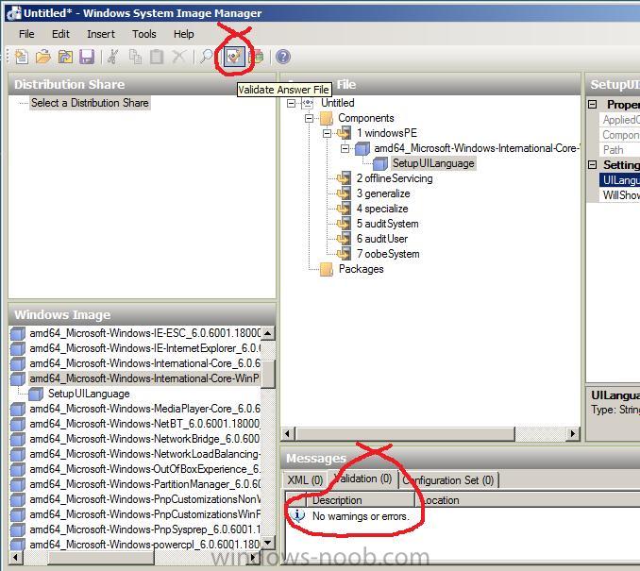Screen dimensions: 640x571
Task: Click Windows Image list scroll-up arrow
Action: pyautogui.click(x=268, y=333)
